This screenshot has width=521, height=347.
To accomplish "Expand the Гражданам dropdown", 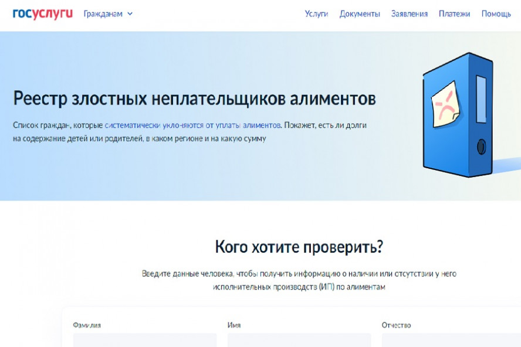I will pos(108,14).
